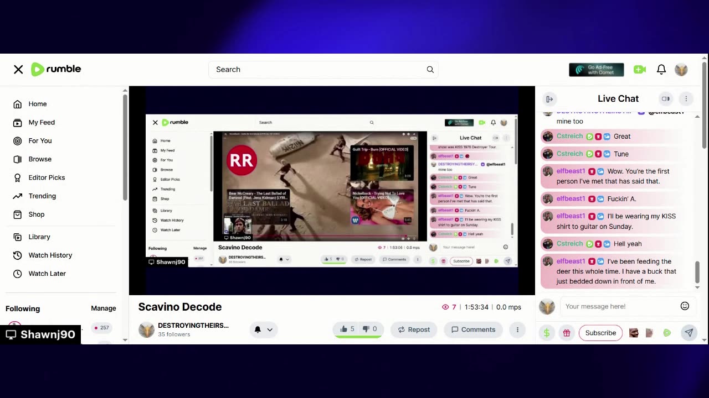This screenshot has height=398, width=709.
Task: Open the Comments button
Action: click(x=474, y=329)
